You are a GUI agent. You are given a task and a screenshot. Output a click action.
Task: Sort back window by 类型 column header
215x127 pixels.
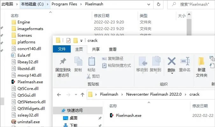pos(143,16)
